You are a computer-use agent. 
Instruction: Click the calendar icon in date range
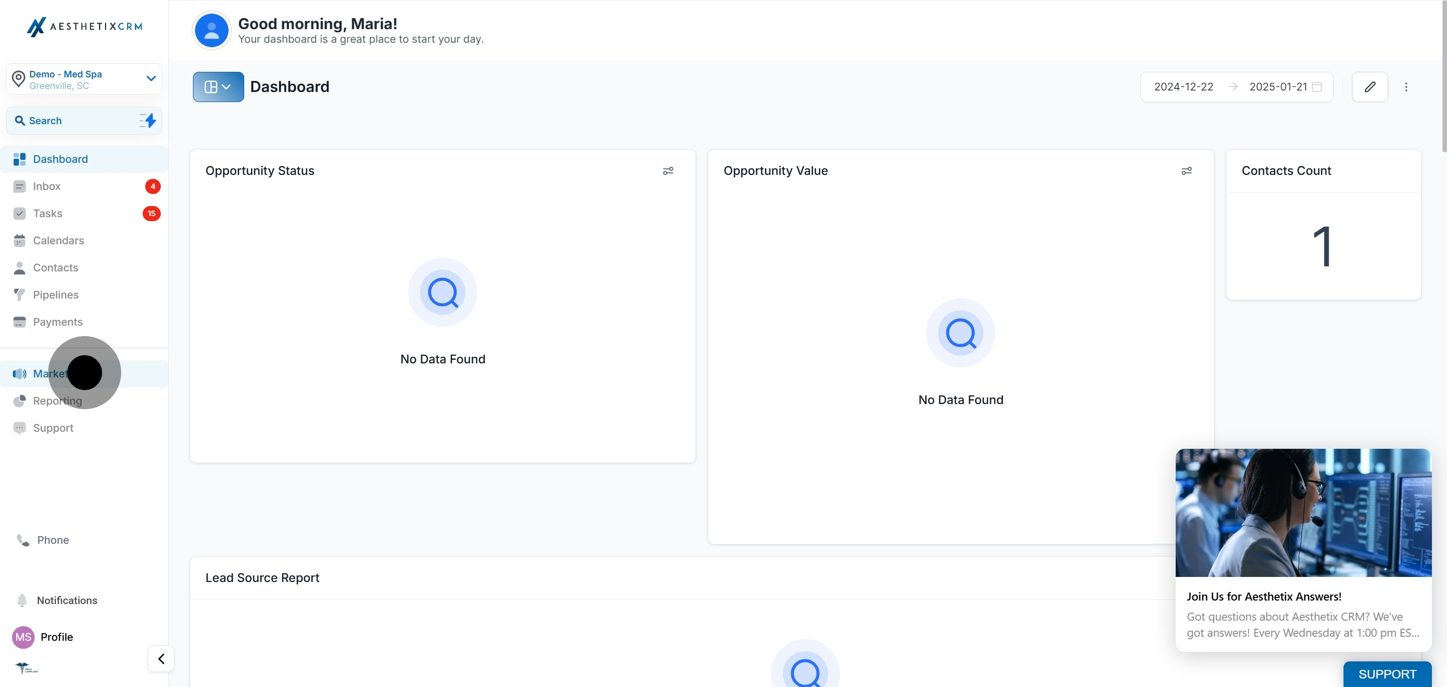click(1317, 86)
